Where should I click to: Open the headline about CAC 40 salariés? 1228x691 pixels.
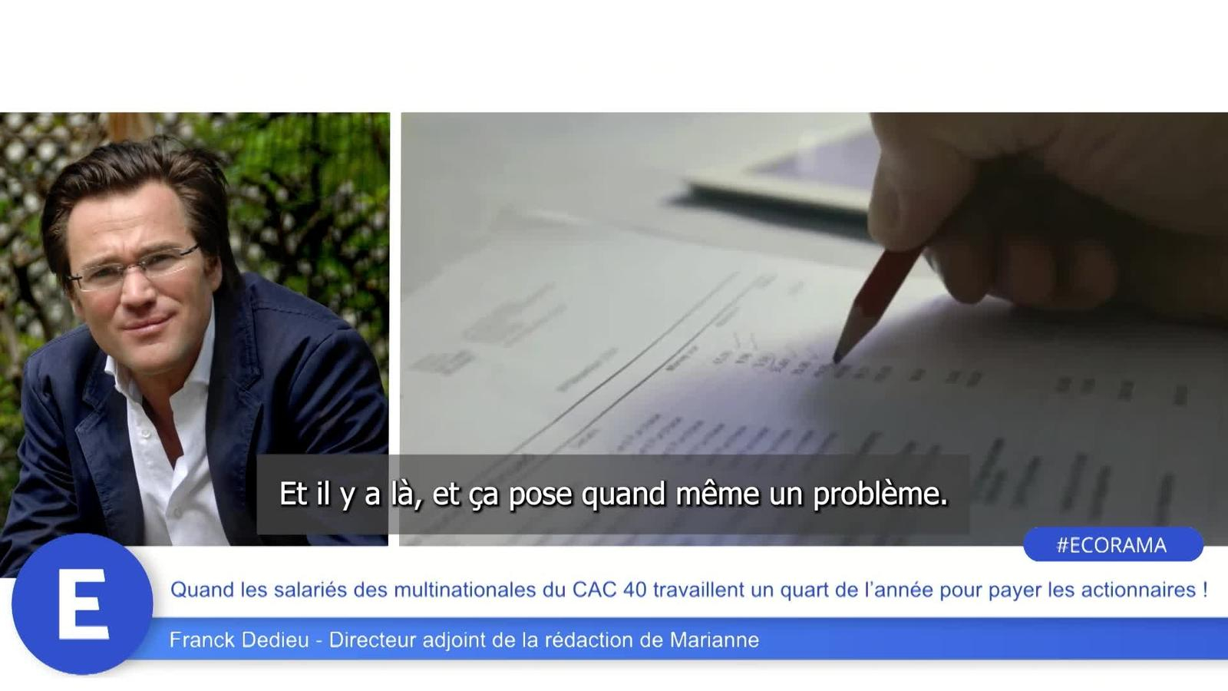[688, 590]
